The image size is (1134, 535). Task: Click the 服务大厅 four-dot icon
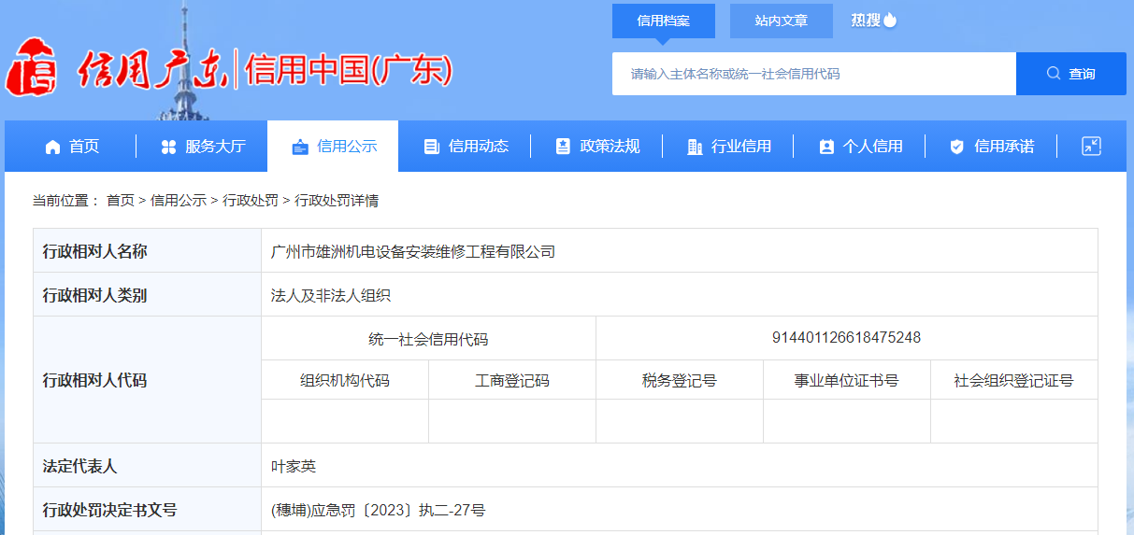coord(168,147)
